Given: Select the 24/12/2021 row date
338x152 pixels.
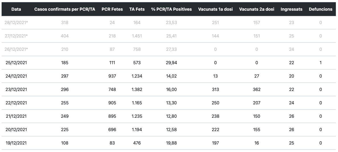Looking at the screenshot, I should coord(16,76).
